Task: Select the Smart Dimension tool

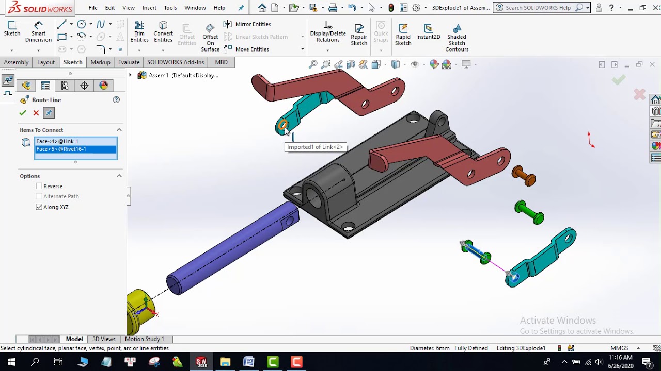Action: click(38, 32)
